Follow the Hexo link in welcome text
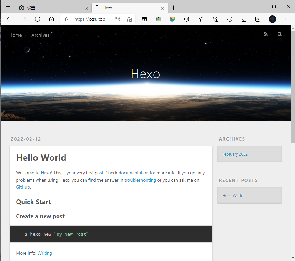295x261 pixels. coord(46,173)
